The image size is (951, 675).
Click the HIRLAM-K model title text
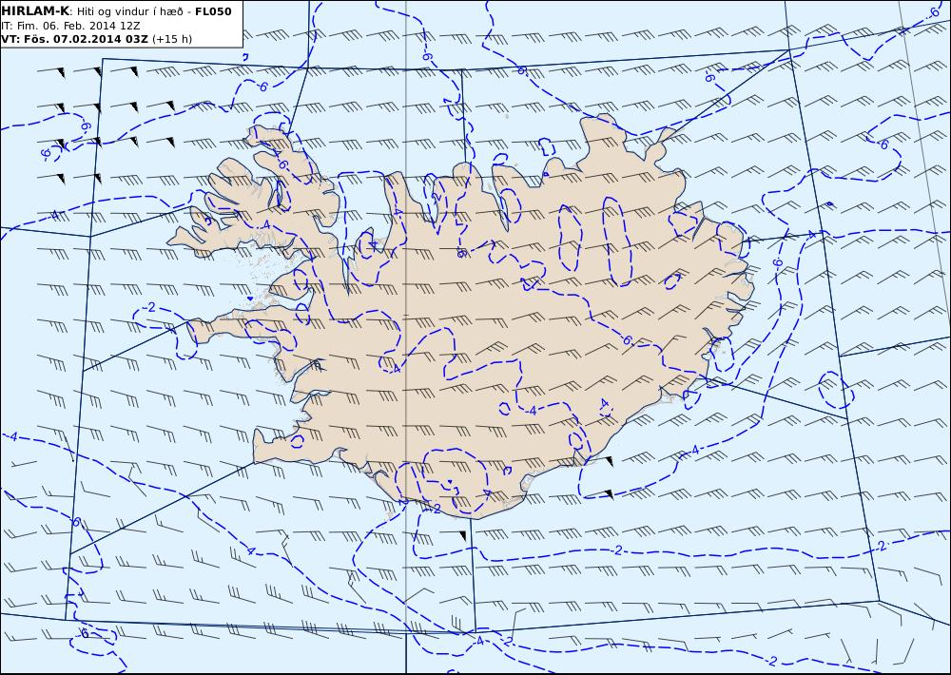coord(35,11)
